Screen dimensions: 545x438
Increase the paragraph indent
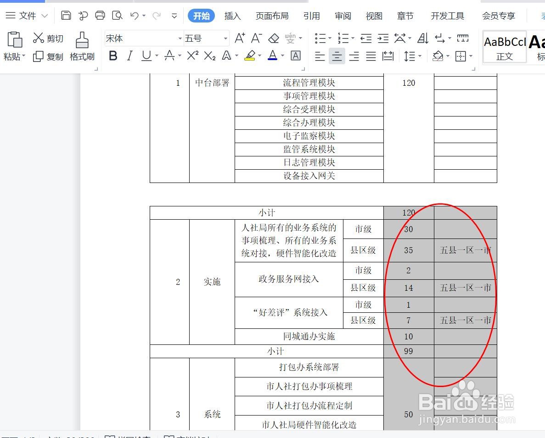click(x=382, y=38)
